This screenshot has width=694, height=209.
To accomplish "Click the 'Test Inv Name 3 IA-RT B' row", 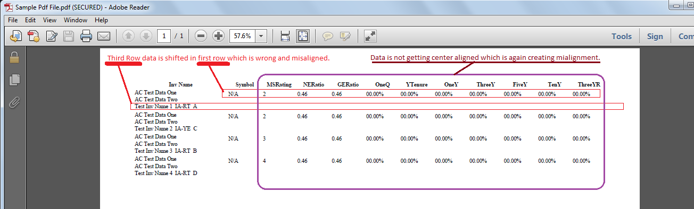I will pyautogui.click(x=166, y=151).
